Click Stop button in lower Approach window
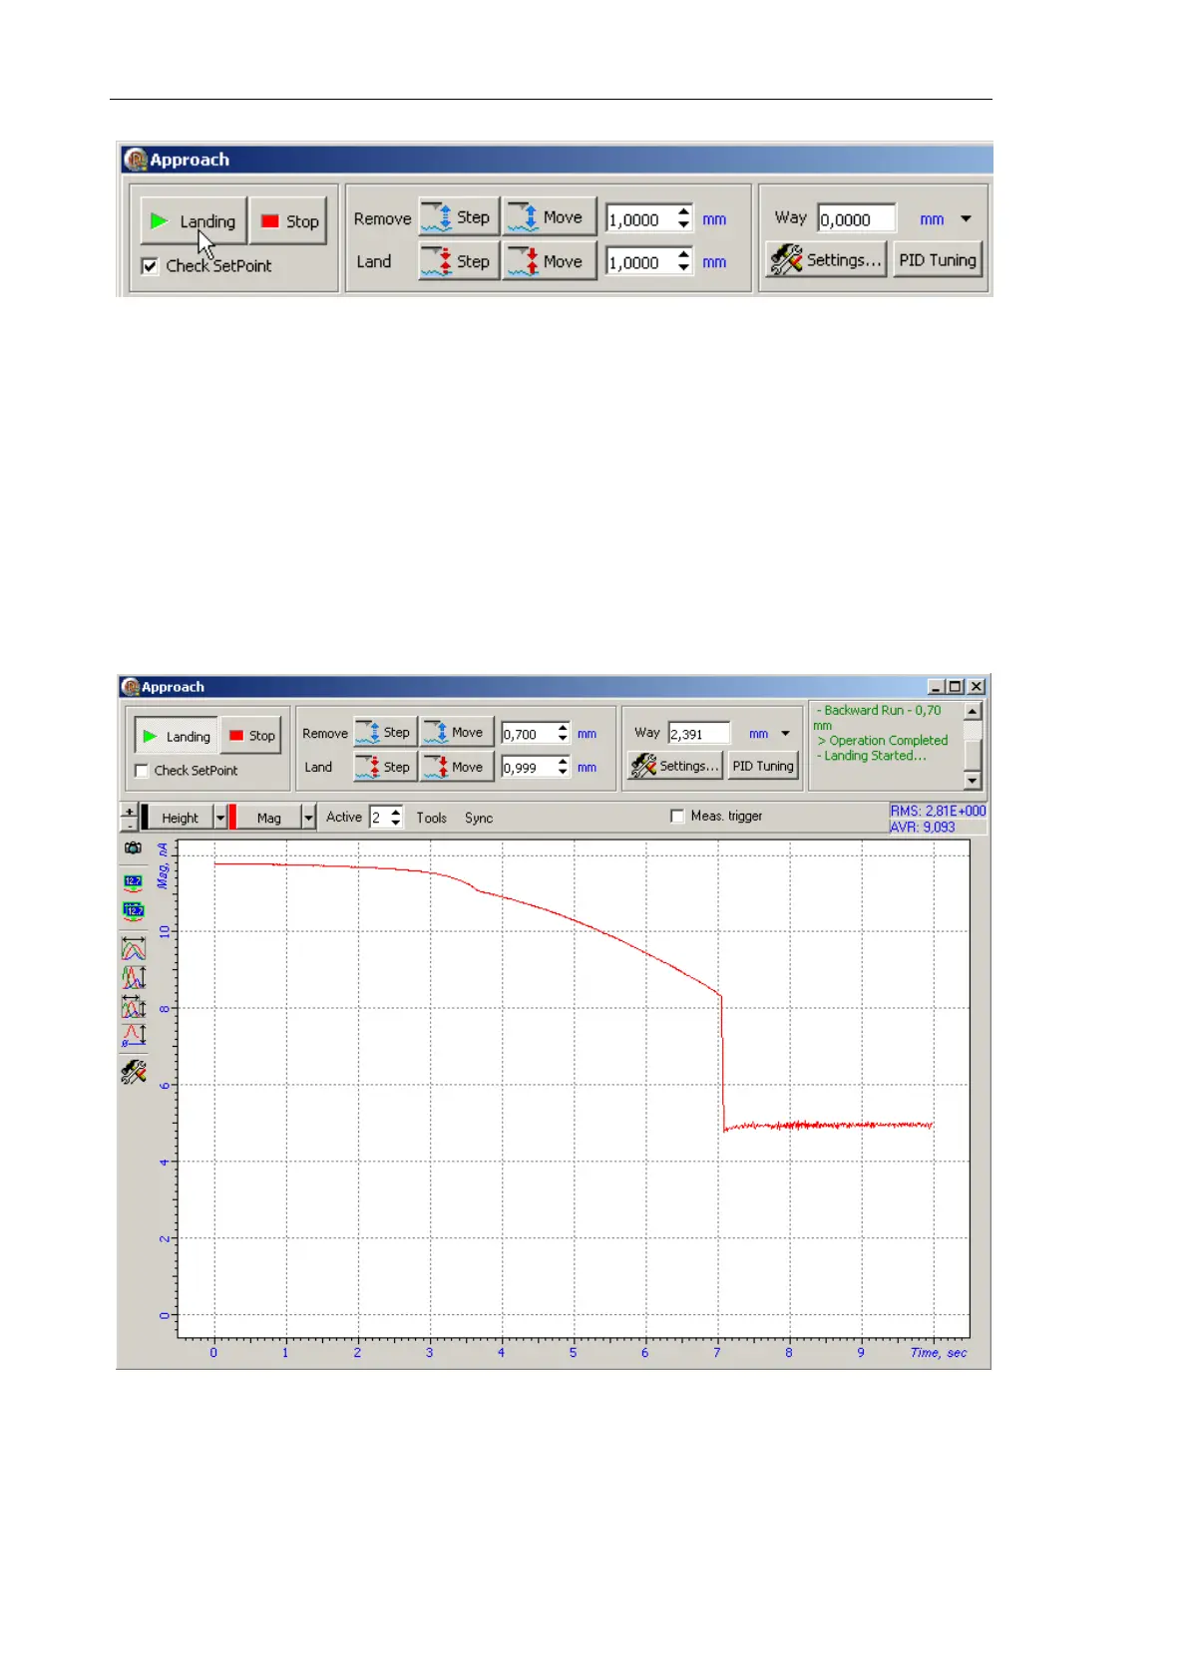This screenshot has width=1187, height=1679. (x=251, y=736)
